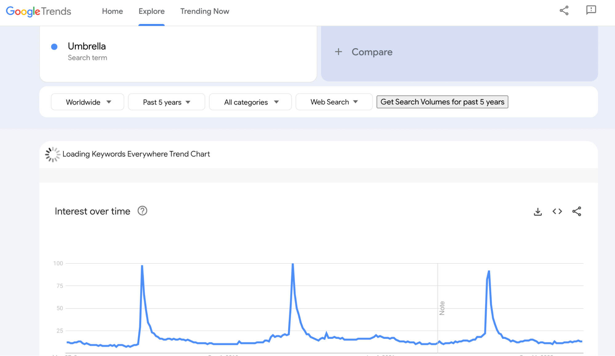The width and height of the screenshot is (615, 356).
Task: Open the Web Search type dropdown
Action: (x=334, y=102)
